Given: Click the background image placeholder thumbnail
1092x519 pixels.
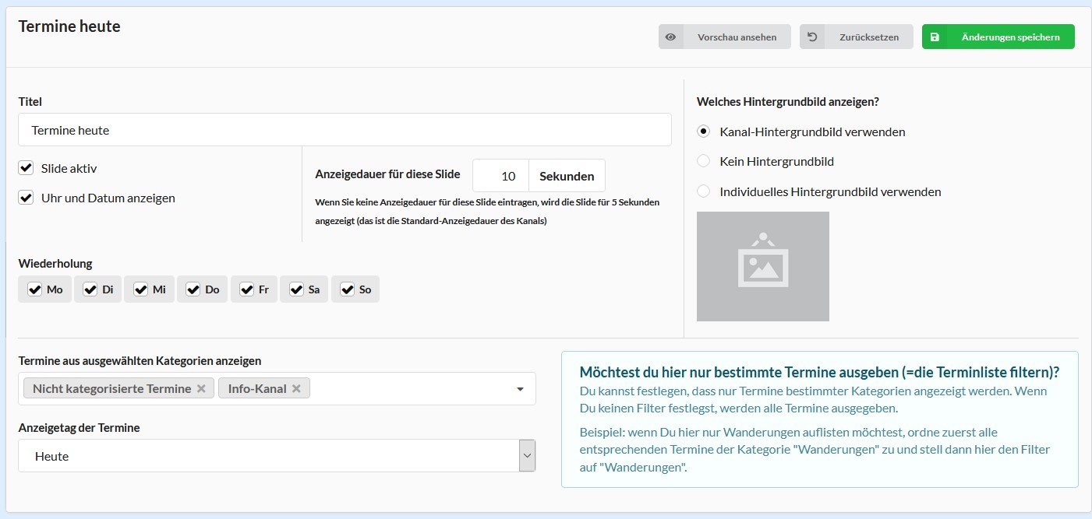Looking at the screenshot, I should [x=762, y=266].
